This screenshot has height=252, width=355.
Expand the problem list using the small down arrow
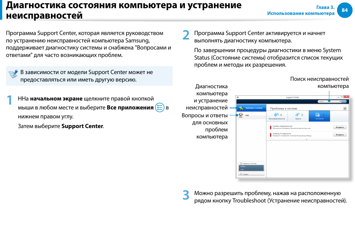pos(306,140)
